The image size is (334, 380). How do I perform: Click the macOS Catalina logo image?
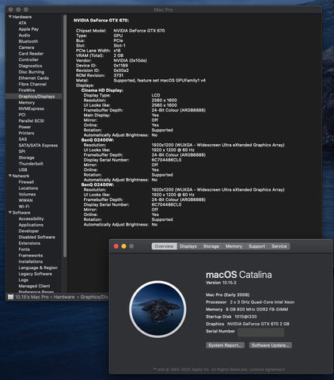158,309
